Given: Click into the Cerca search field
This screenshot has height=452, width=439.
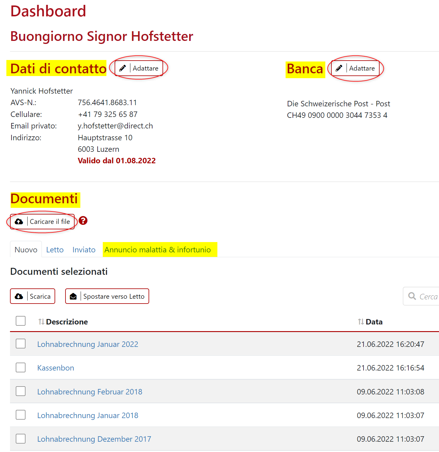Looking at the screenshot, I should (428, 297).
